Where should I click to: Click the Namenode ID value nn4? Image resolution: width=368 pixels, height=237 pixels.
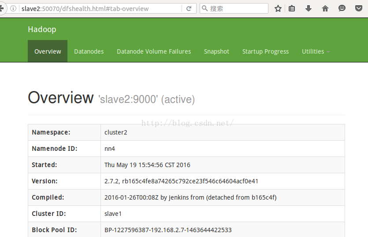110,149
